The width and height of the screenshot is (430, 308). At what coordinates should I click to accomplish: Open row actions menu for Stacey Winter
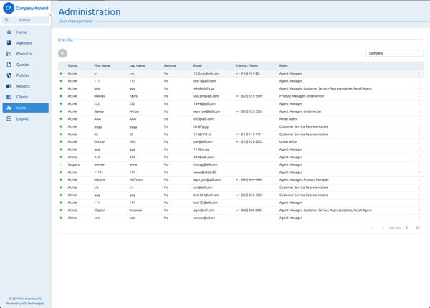pos(419,111)
